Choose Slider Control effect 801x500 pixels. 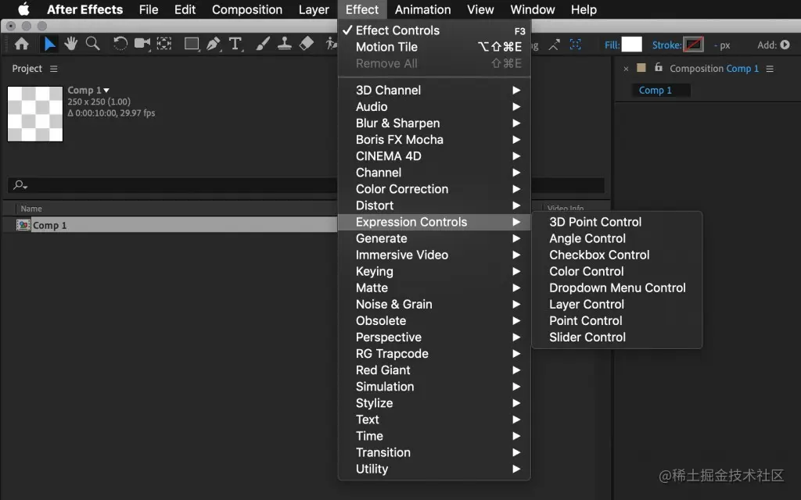point(617,337)
